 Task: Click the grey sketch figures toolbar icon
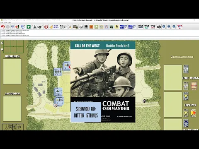[x=81, y=26]
